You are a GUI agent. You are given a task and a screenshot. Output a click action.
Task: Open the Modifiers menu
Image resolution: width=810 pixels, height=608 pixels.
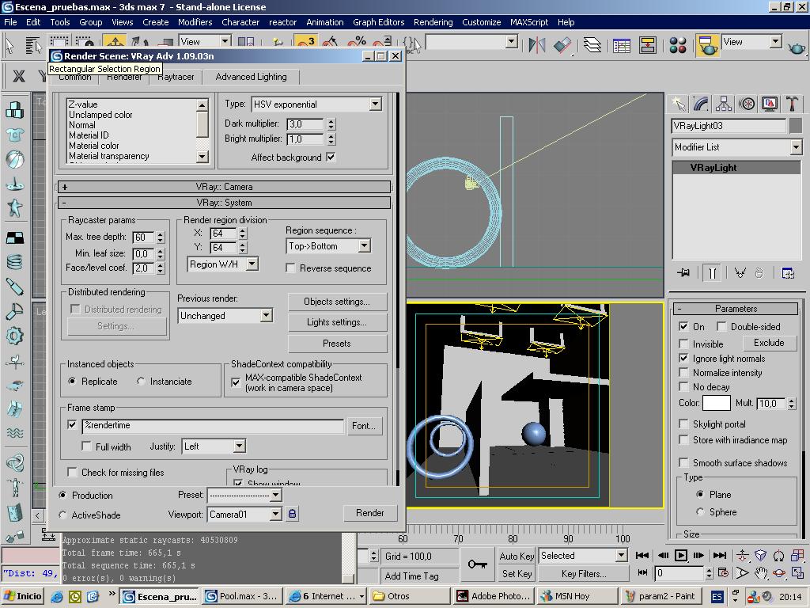pos(195,22)
